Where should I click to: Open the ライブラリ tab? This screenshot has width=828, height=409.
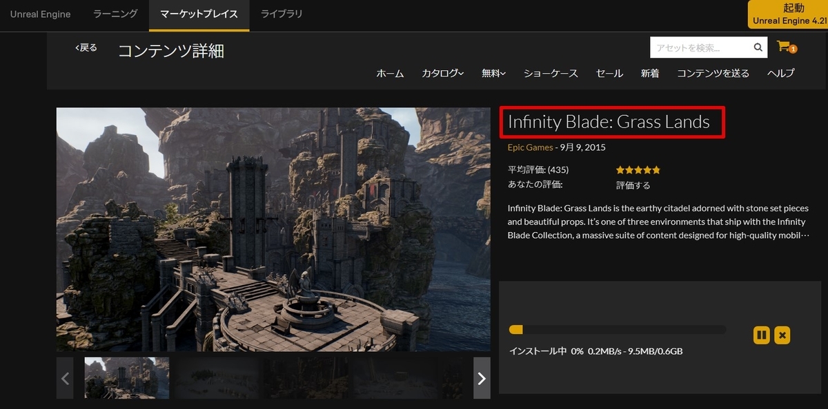[282, 14]
